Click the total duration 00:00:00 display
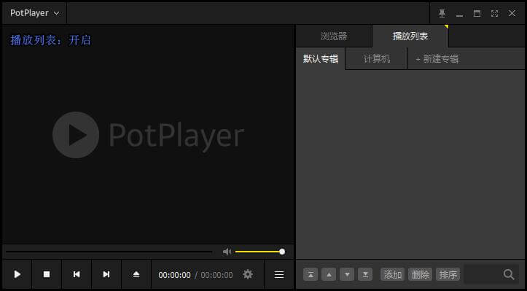 (216, 275)
